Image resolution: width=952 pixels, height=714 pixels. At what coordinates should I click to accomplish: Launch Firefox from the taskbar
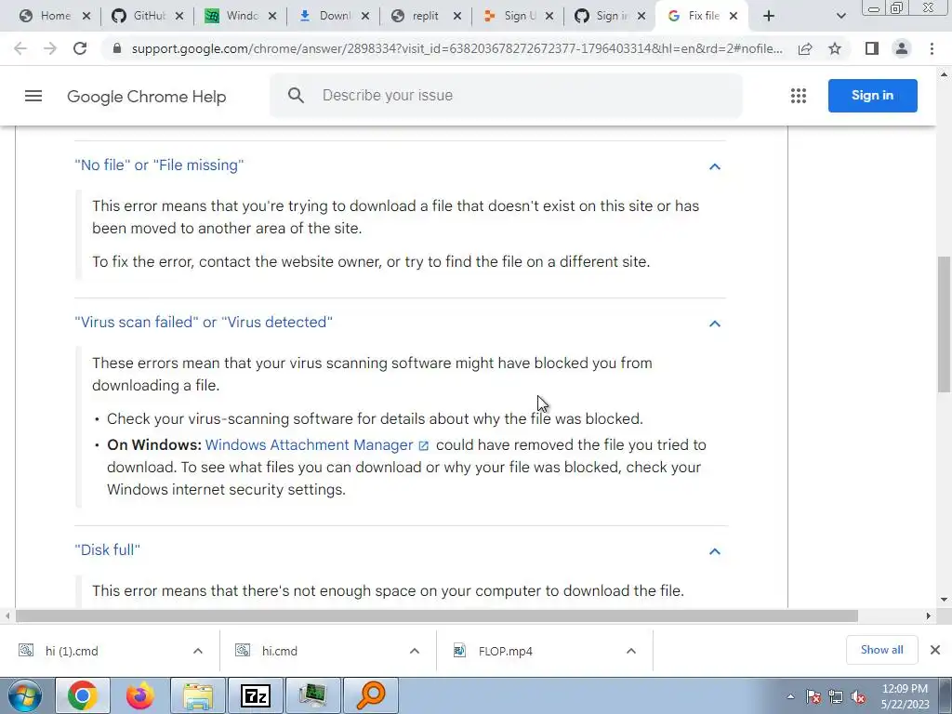click(140, 695)
